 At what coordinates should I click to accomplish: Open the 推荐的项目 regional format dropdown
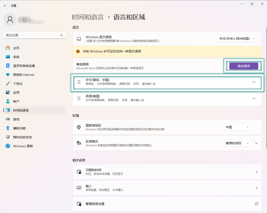237,143
